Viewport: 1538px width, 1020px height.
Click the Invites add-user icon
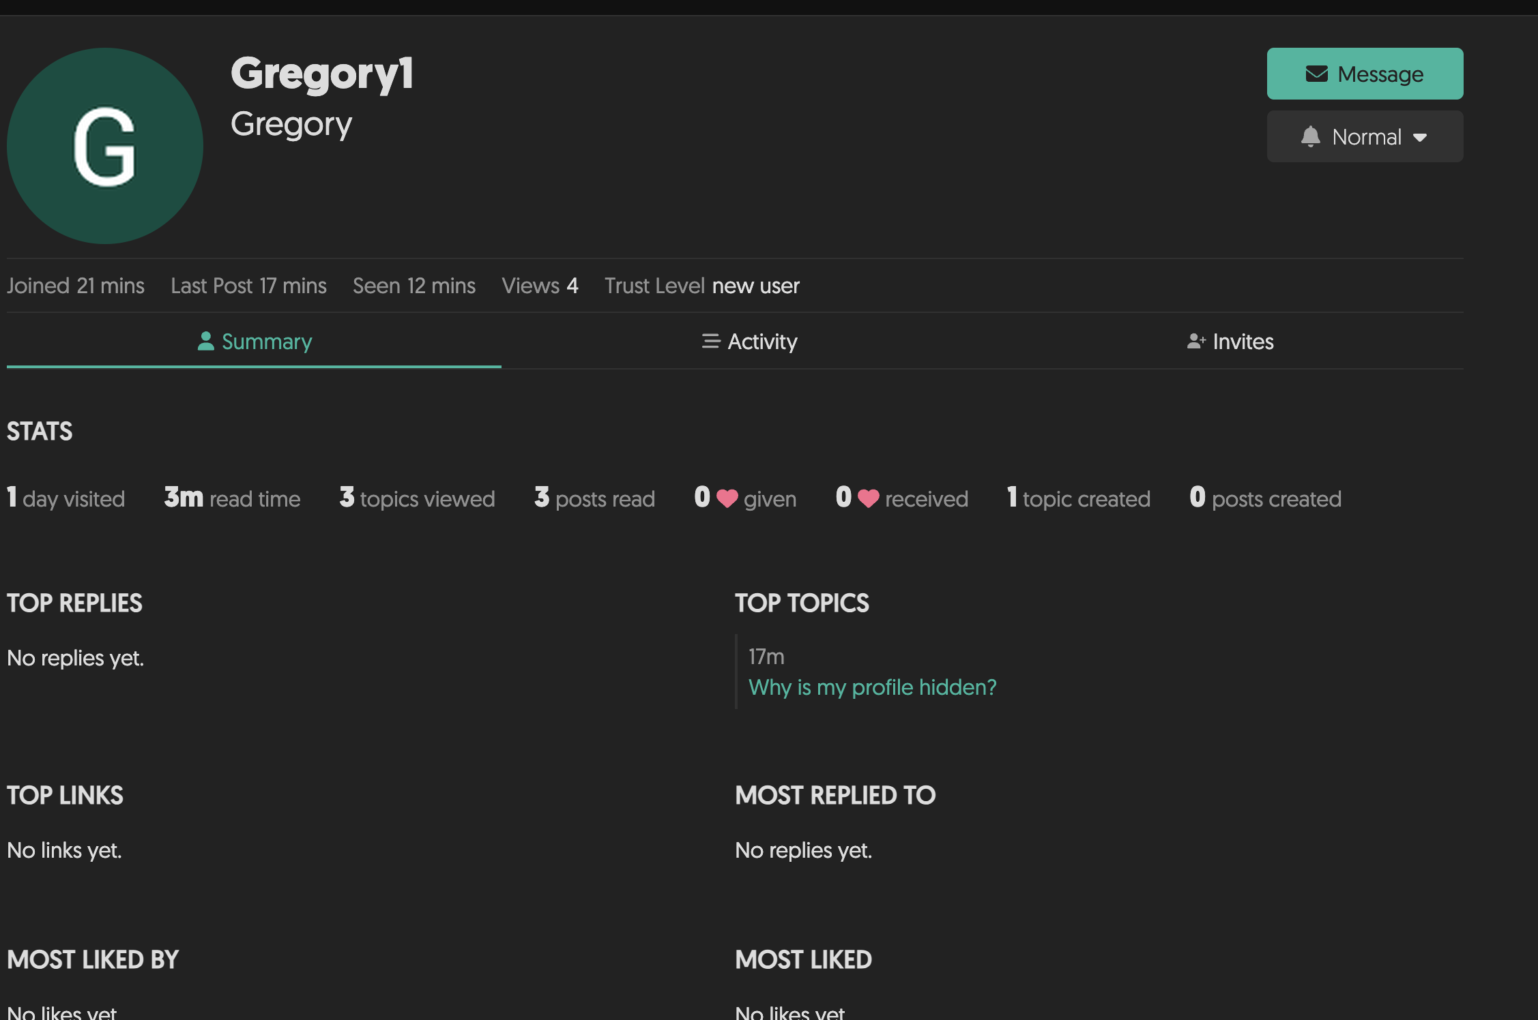[x=1195, y=341]
